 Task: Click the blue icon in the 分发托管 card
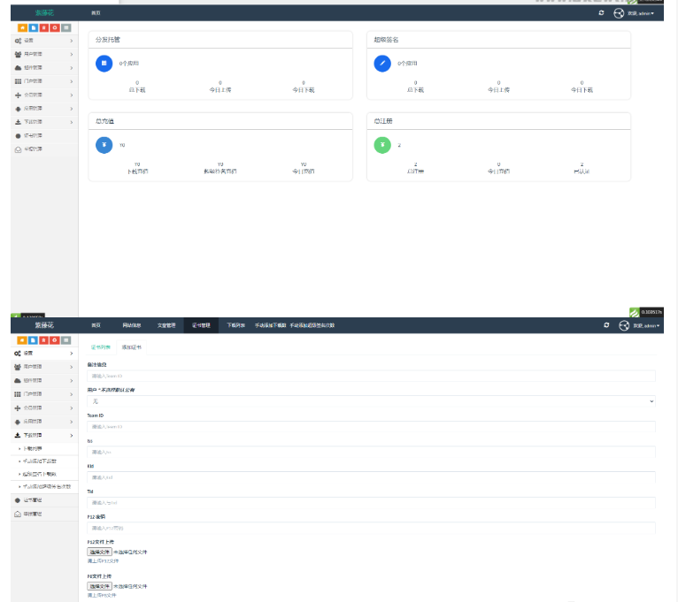(x=104, y=63)
